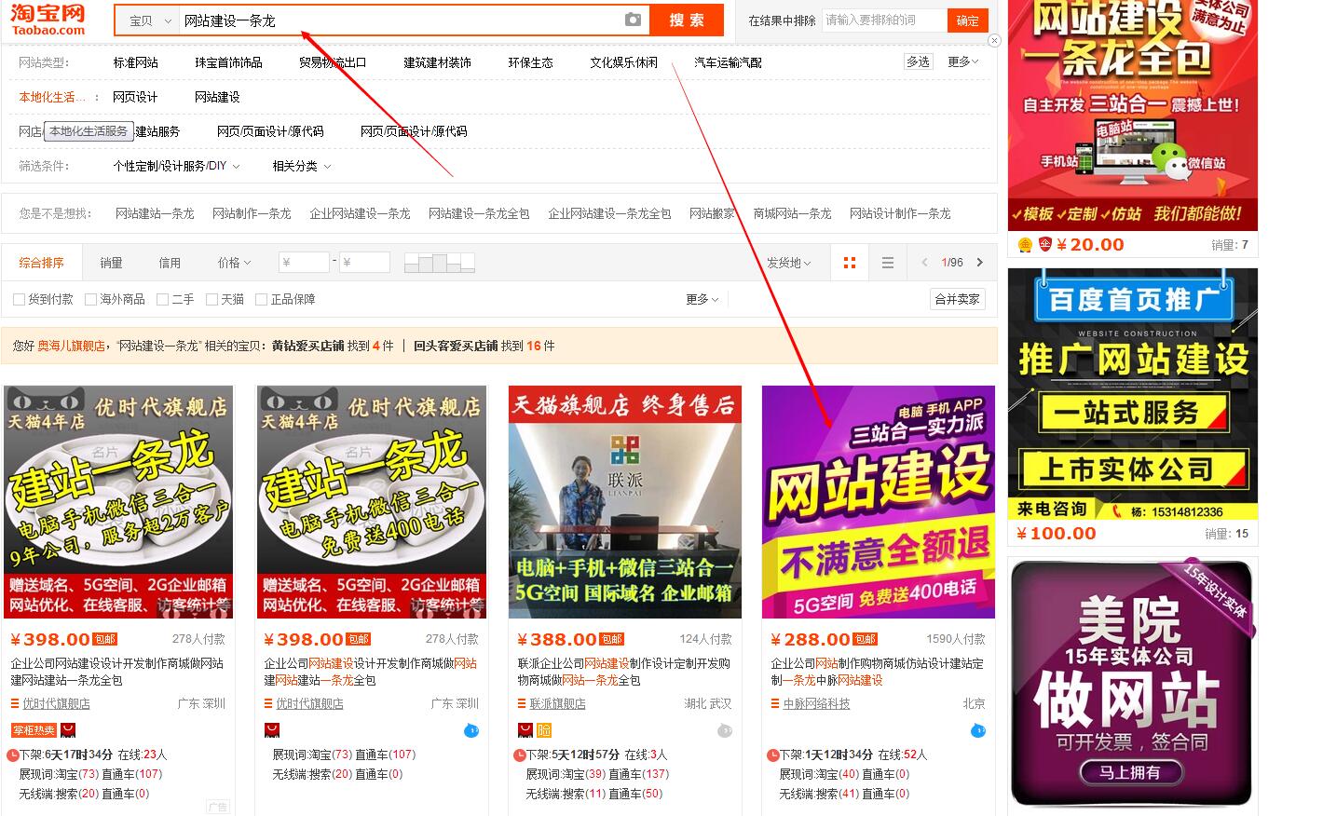This screenshot has height=816, width=1323.
Task: Open 价格 sort dropdown
Action: pyautogui.click(x=234, y=263)
